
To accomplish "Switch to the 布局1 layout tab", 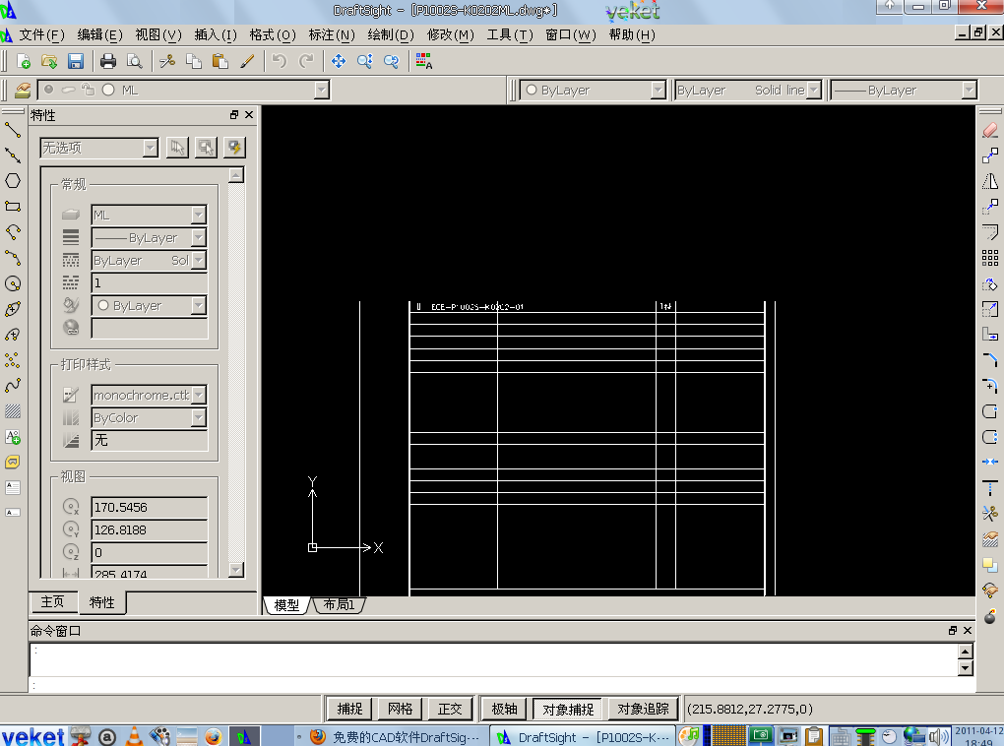I will click(340, 604).
